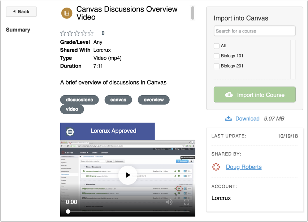Click the cloud icon on the Import button

point(229,95)
